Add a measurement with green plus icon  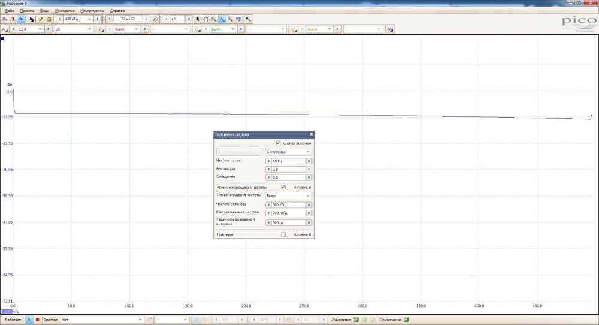pos(356,320)
